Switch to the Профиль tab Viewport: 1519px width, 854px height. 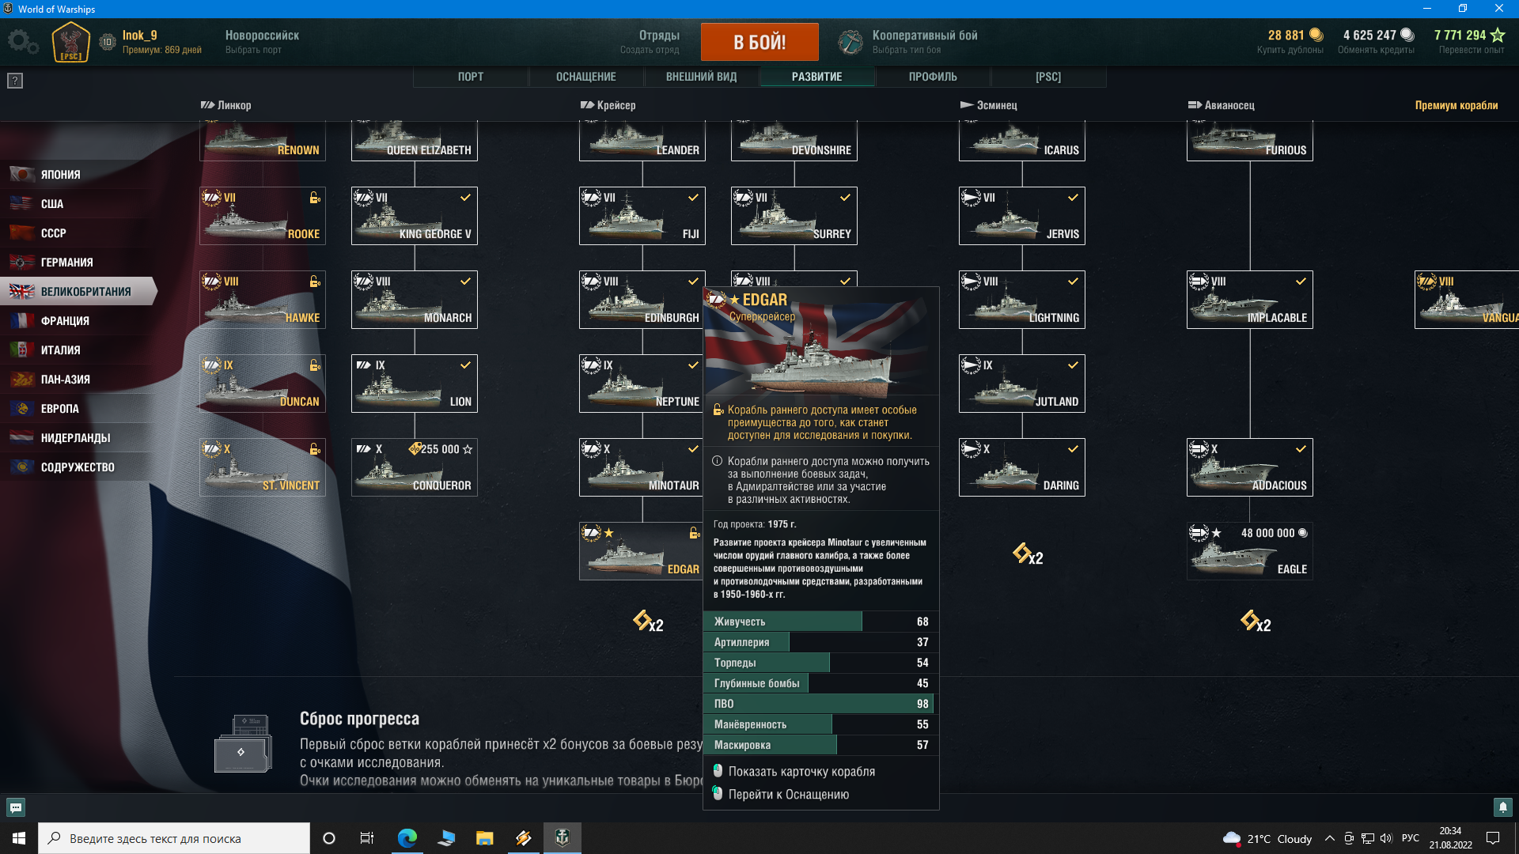pyautogui.click(x=932, y=77)
